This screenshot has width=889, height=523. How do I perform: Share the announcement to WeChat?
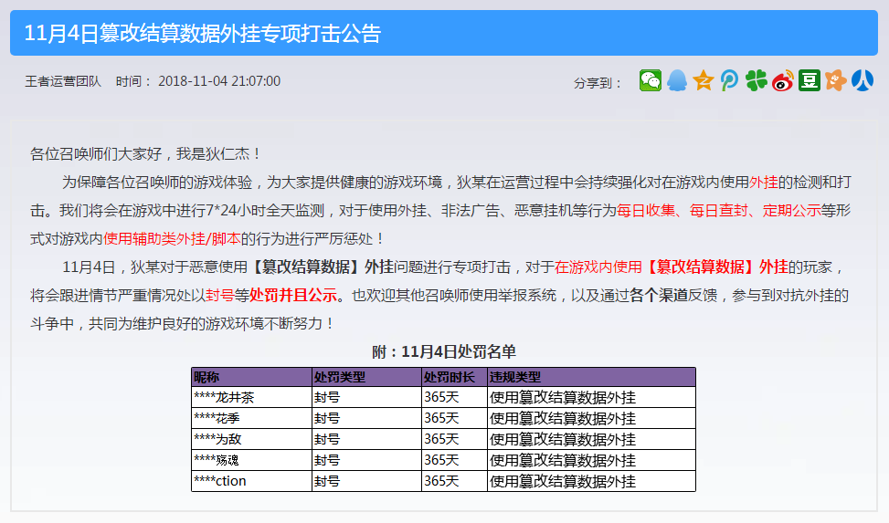(651, 80)
